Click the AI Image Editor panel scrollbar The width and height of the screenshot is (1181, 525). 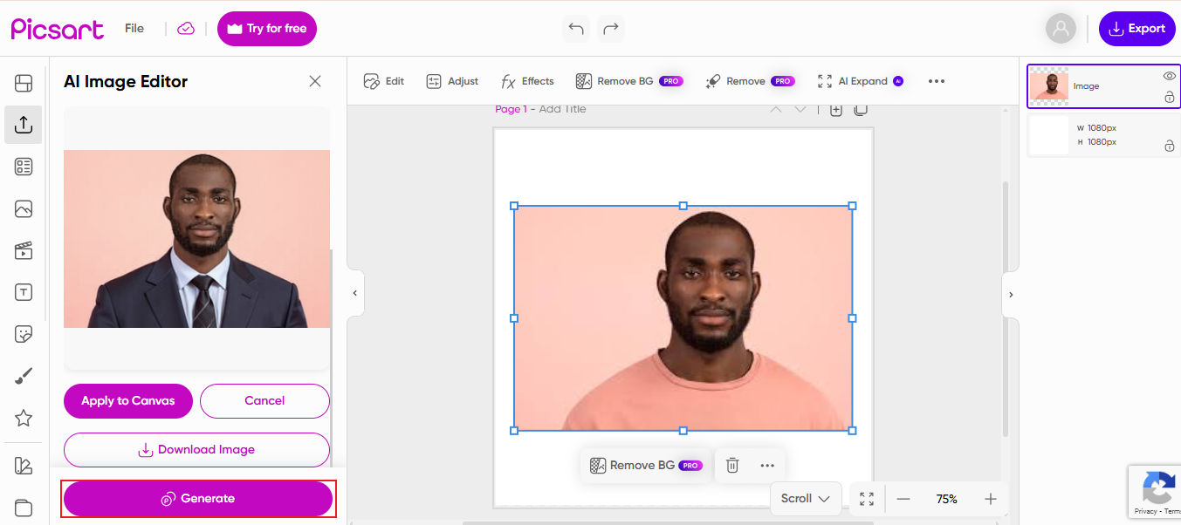click(332, 360)
